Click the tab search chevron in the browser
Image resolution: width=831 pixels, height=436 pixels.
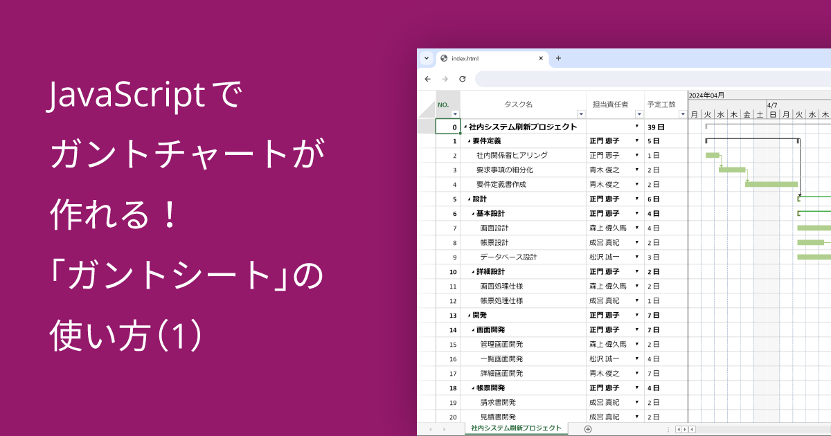[426, 58]
